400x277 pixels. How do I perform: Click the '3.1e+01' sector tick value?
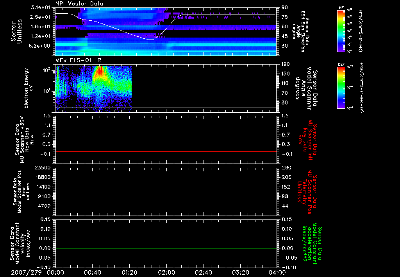[x=40, y=7]
